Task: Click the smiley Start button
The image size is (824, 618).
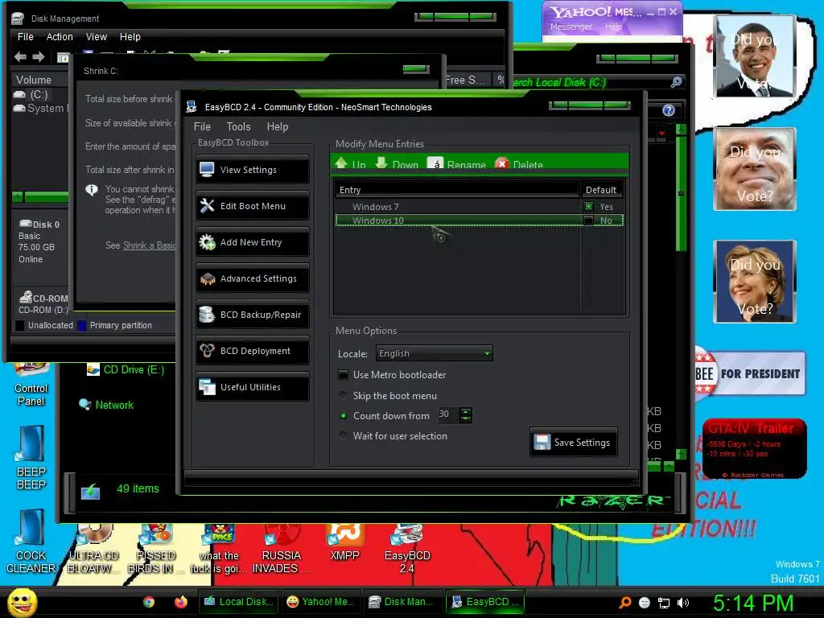Action: (22, 602)
